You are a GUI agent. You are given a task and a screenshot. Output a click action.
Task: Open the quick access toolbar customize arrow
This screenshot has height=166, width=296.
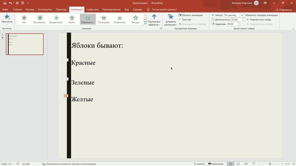coord(28,3)
